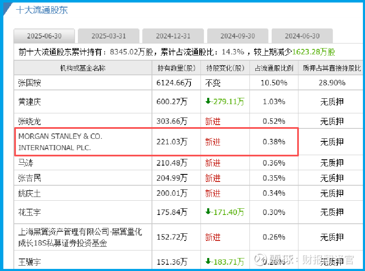The width and height of the screenshot is (365, 271).
Task: Click 新进 in the 张晓龙 row
Action: click(x=213, y=121)
